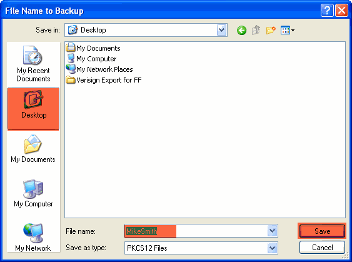Expand the Save in dropdown
Screen dimensions: 352x262
(221, 30)
